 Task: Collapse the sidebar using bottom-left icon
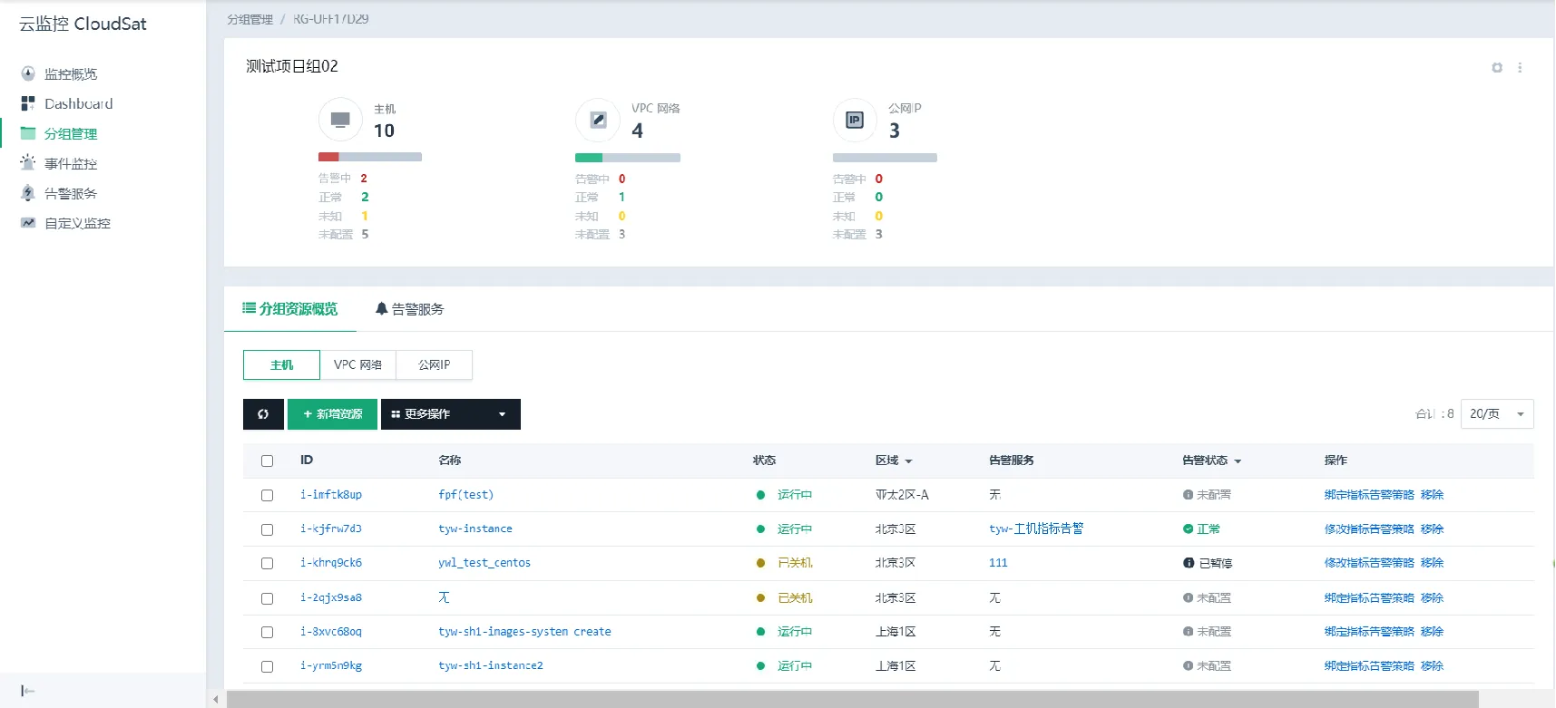27,691
